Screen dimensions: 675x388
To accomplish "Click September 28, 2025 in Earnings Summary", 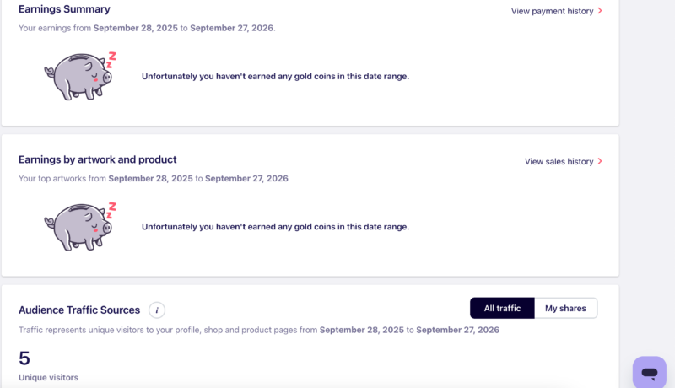I will pos(136,28).
